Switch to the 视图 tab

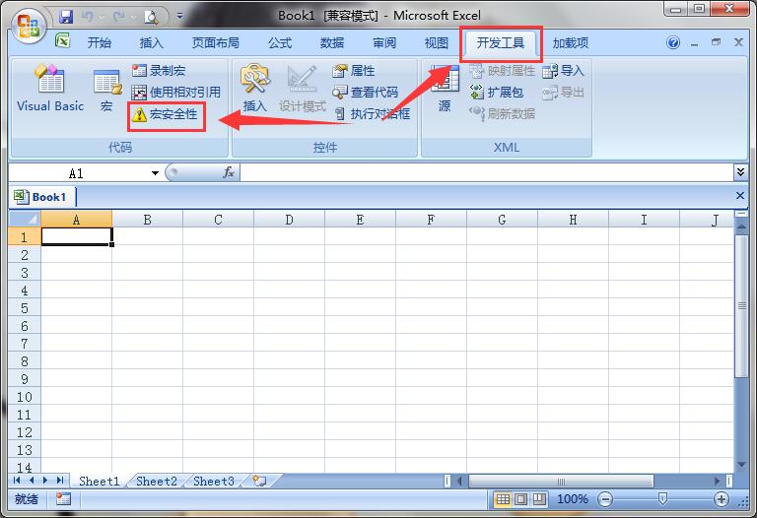click(437, 43)
